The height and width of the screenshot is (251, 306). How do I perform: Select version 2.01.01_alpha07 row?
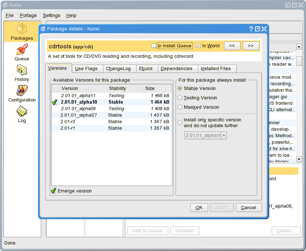[x=112, y=115]
